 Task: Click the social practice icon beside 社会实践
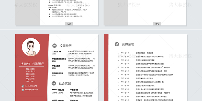coord(54,83)
